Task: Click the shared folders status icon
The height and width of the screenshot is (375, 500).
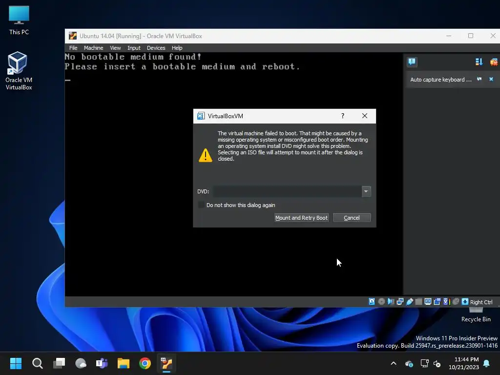Action: [x=418, y=302]
